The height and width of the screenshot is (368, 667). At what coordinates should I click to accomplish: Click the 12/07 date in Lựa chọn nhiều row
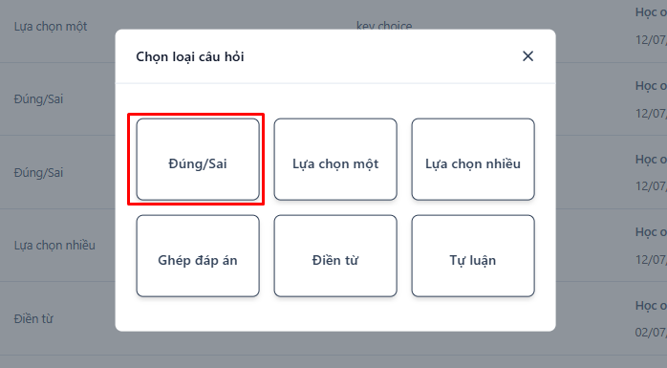651,259
